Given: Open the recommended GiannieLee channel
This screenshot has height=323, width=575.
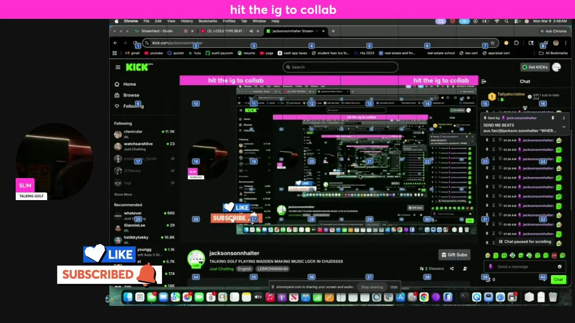Looking at the screenshot, I should 144,227.
